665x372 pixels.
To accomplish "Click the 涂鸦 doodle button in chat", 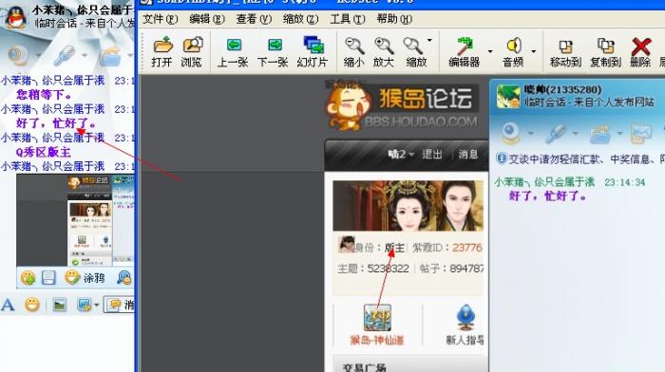I will (85, 278).
